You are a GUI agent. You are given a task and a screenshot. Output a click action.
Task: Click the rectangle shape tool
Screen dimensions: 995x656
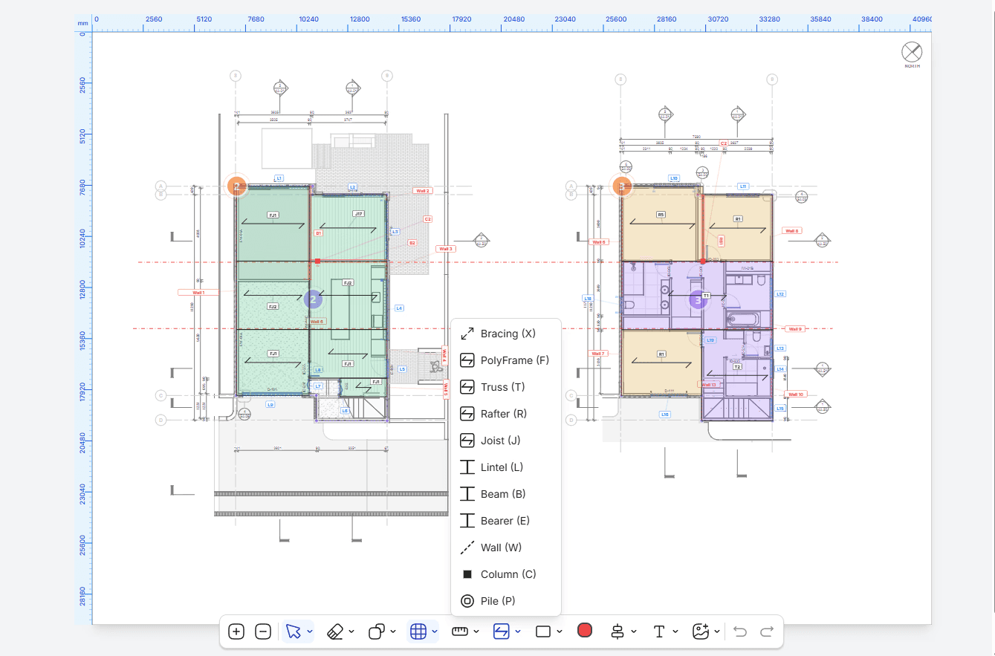[543, 631]
